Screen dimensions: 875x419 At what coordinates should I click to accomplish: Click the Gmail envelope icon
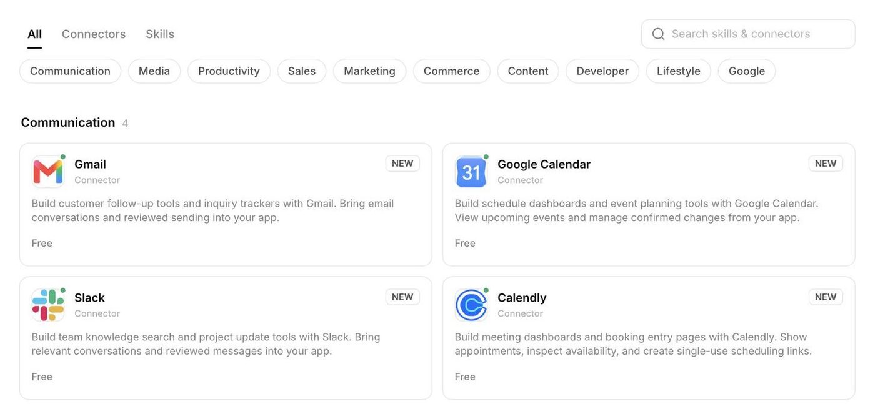point(48,172)
